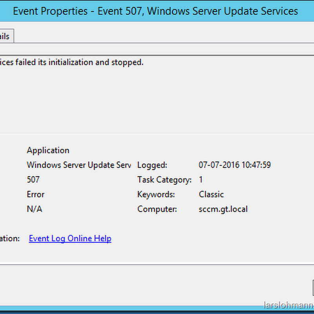Click the User value 'N/A'

[35, 209]
